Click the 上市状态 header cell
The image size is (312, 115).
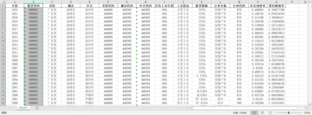[183, 6]
